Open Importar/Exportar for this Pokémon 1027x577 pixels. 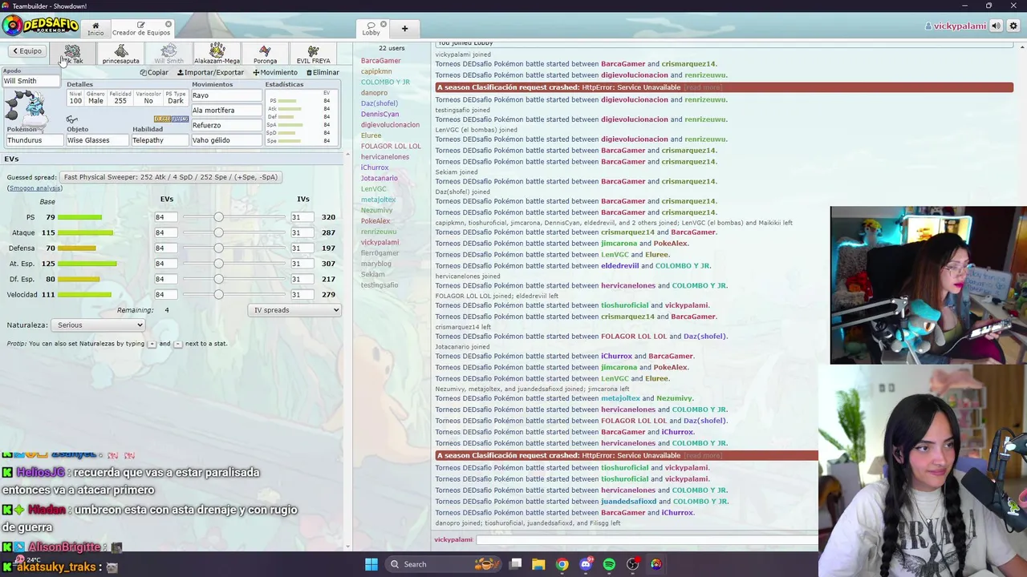point(210,72)
